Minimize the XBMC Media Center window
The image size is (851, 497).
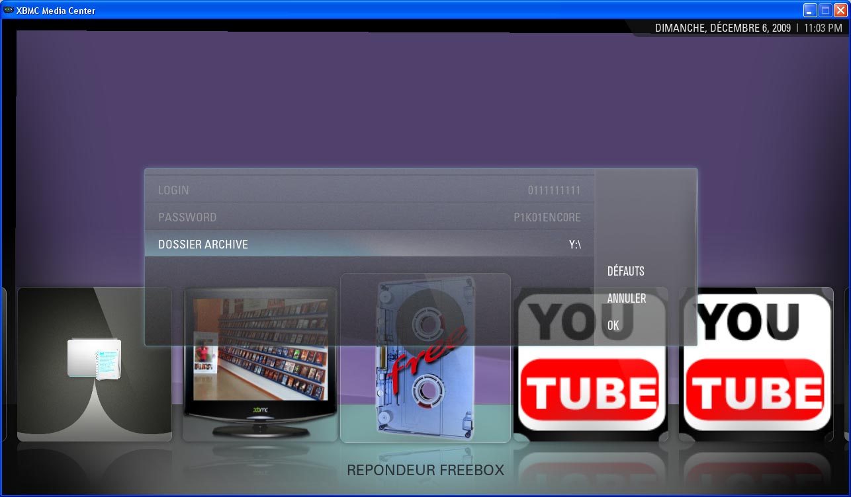(810, 10)
